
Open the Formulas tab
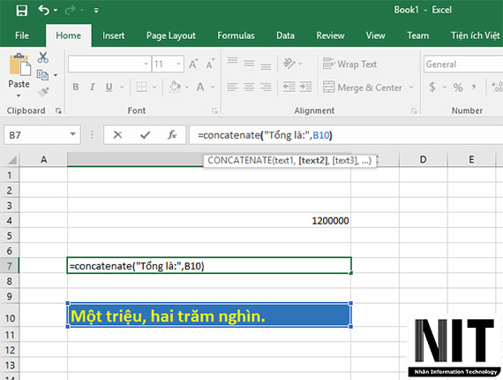pyautogui.click(x=236, y=35)
